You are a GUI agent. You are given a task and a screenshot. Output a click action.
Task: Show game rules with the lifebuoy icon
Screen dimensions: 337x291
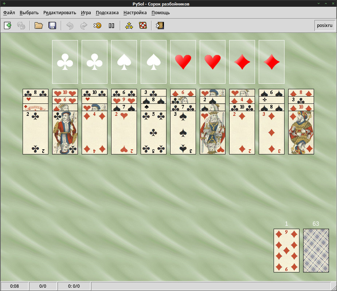143,25
